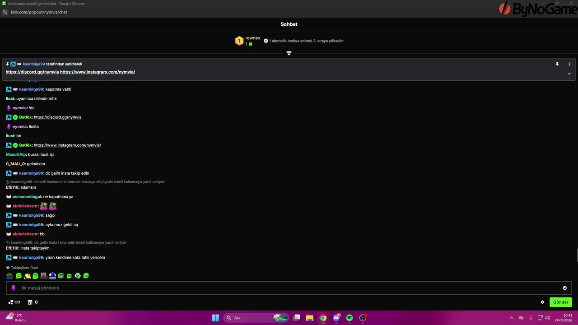
Task: Open weather widget showing 12°C Bulutlu
Action: [x=16, y=318]
